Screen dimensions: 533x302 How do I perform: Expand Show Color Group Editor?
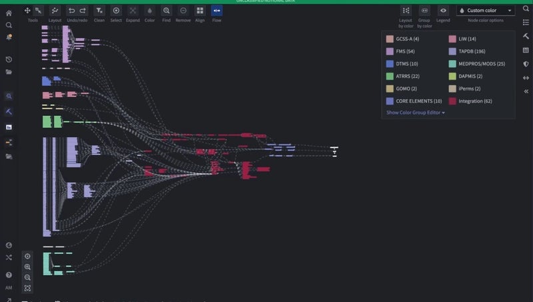[x=416, y=112]
